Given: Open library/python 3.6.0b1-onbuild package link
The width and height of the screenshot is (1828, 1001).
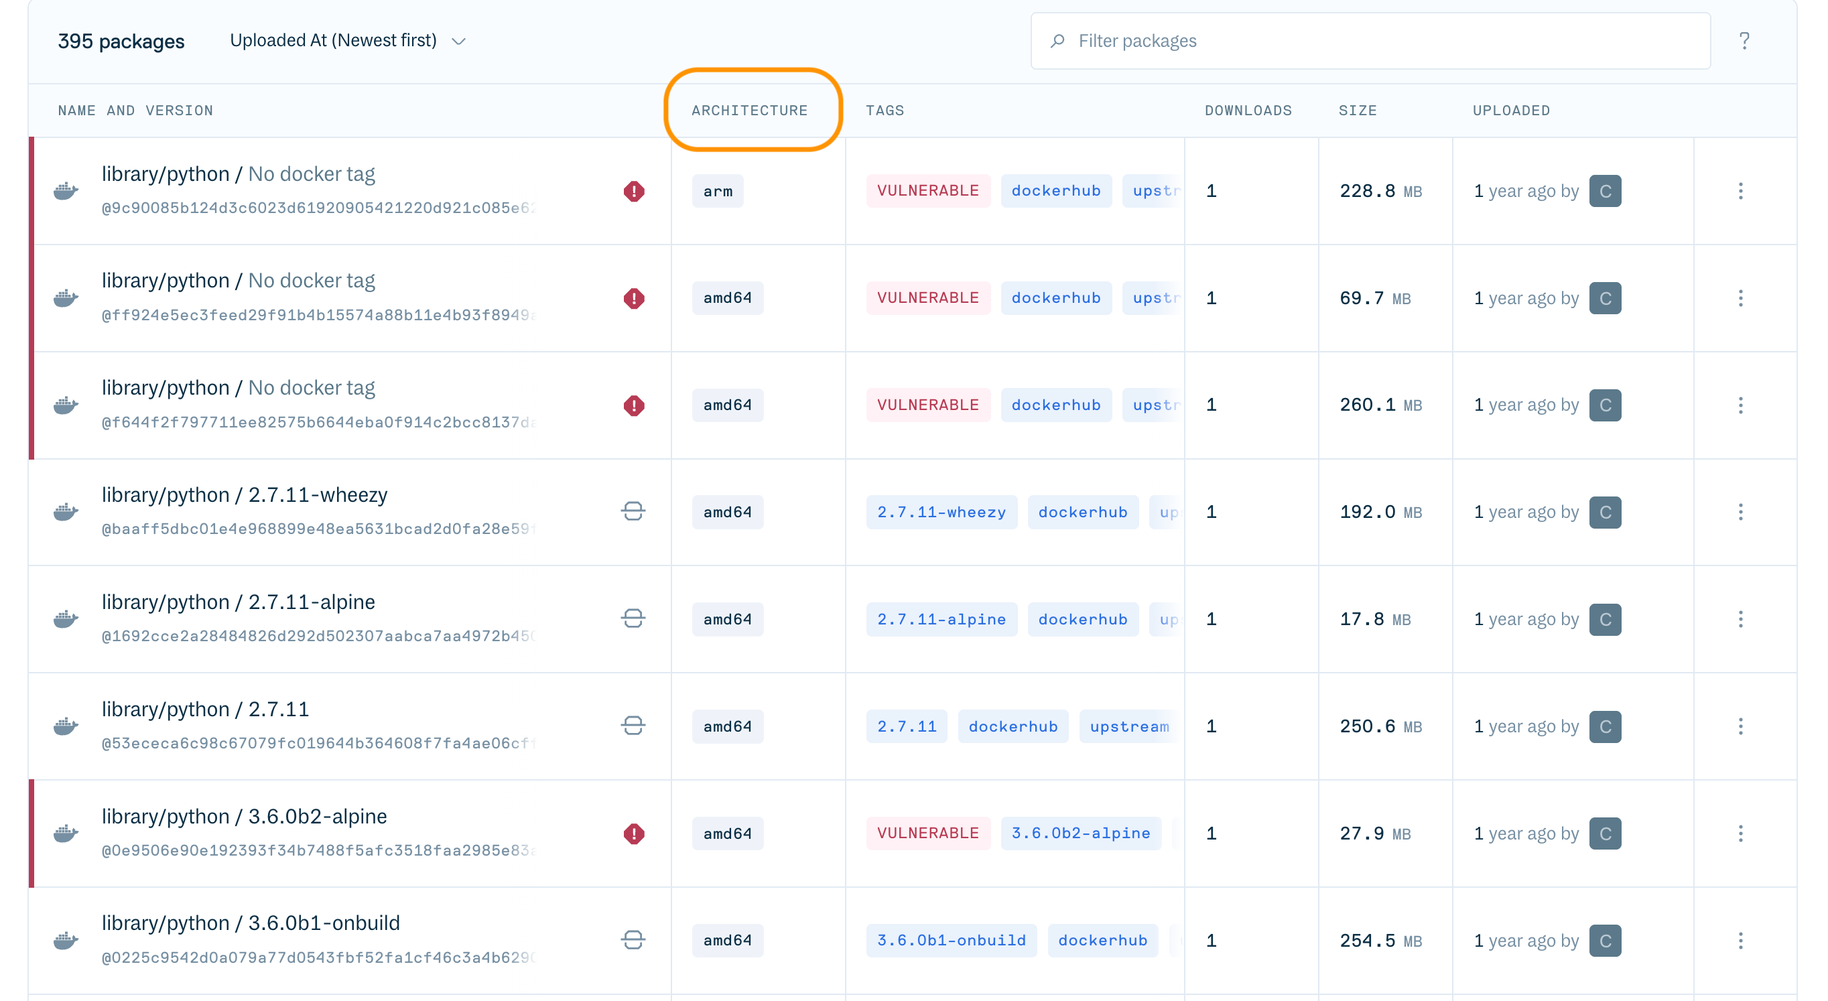Looking at the screenshot, I should coord(251,922).
